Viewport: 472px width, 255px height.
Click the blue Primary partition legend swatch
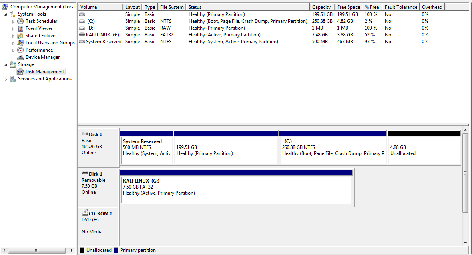116,250
